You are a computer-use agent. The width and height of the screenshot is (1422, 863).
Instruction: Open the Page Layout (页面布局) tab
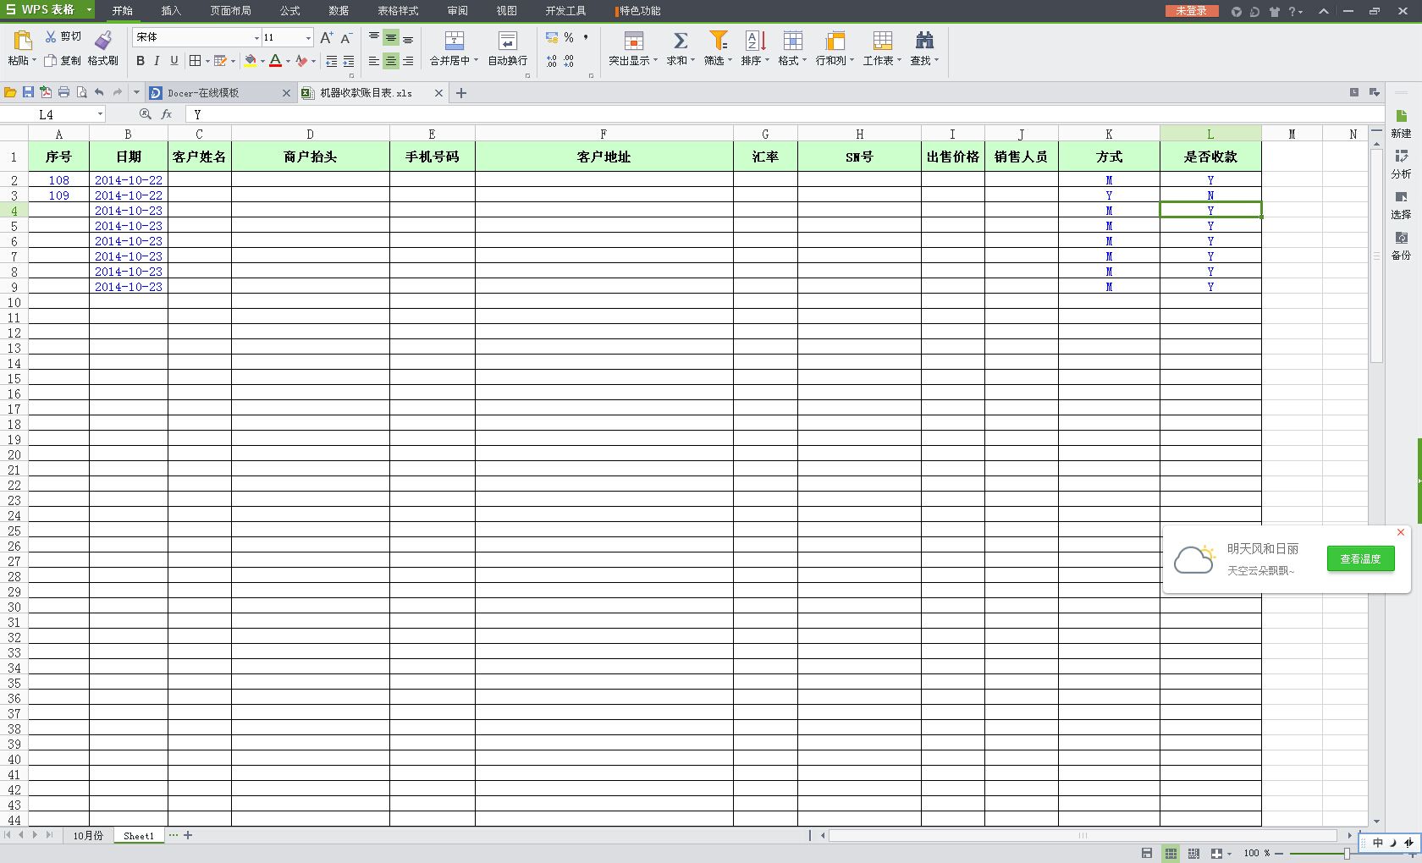(x=230, y=11)
